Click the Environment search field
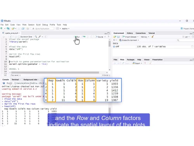The width and height of the screenshot is (194, 146). click(x=185, y=40)
